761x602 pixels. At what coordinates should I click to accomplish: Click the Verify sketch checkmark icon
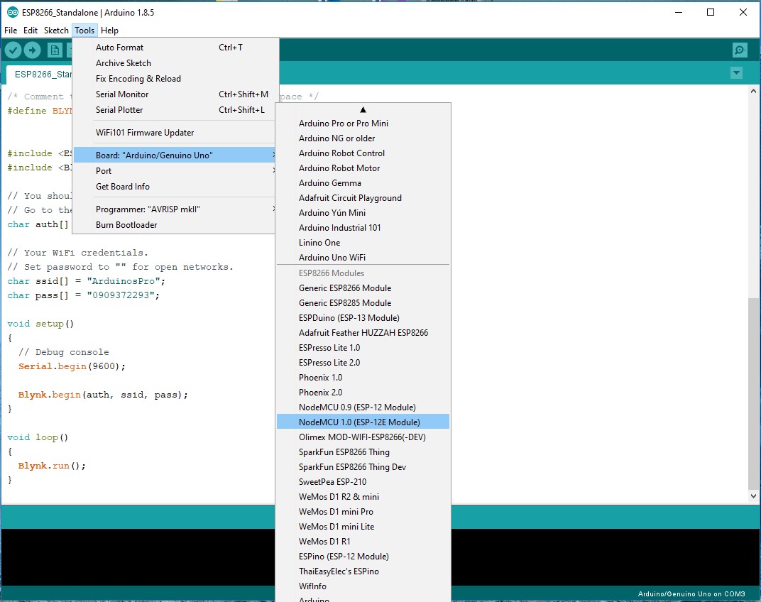pyautogui.click(x=13, y=50)
